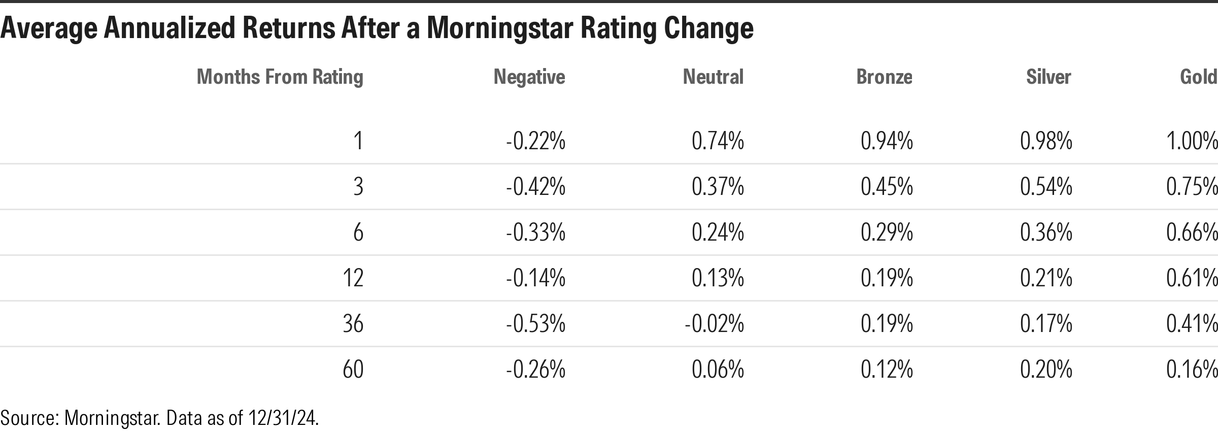
Task: Select the Gold 0.16% cell
Action: click(x=1192, y=370)
